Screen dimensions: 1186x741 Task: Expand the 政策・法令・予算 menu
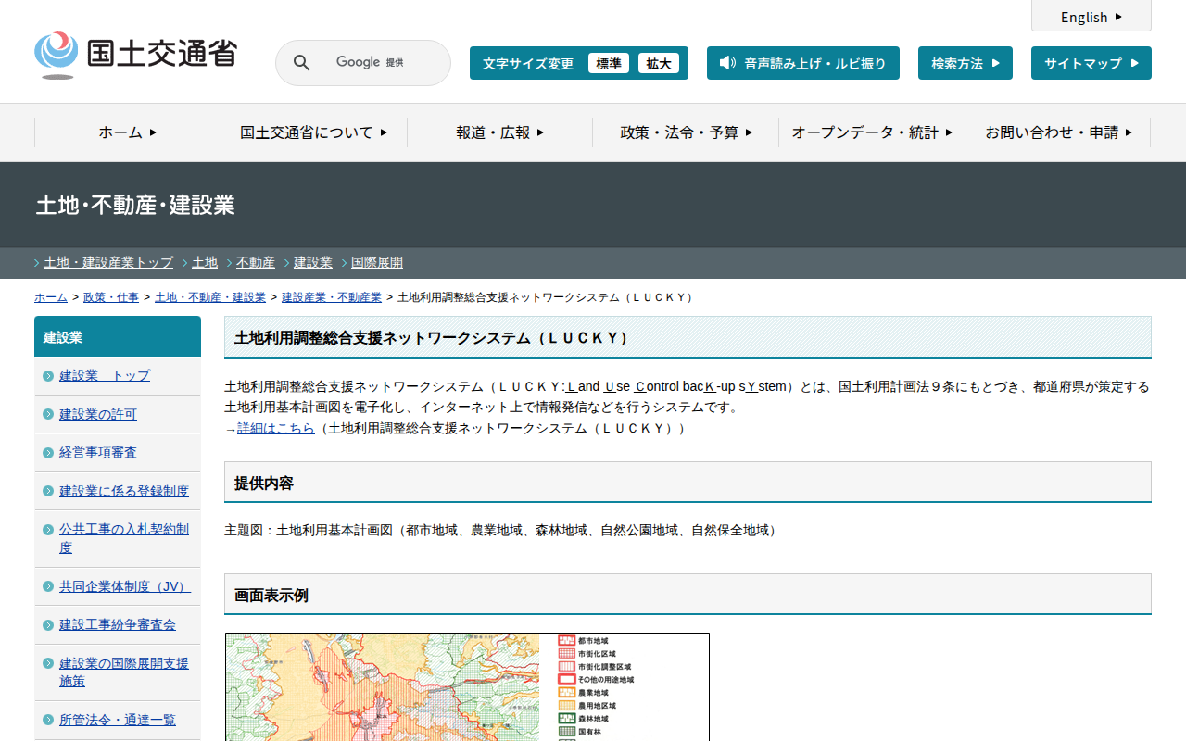coord(686,132)
